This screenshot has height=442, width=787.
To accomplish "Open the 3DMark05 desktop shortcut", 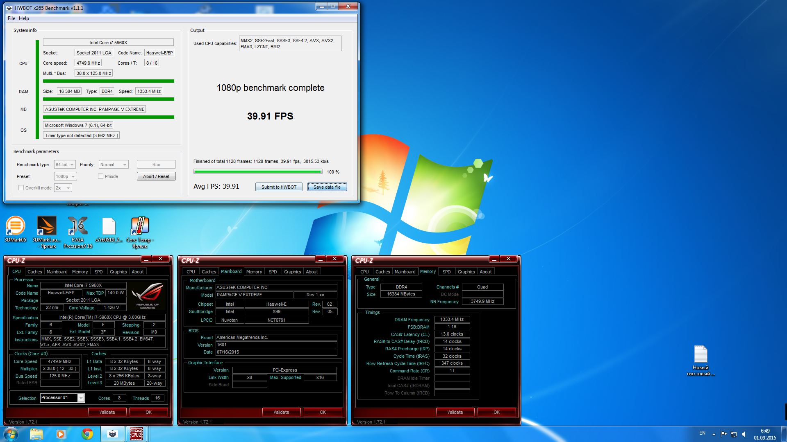I will point(15,229).
